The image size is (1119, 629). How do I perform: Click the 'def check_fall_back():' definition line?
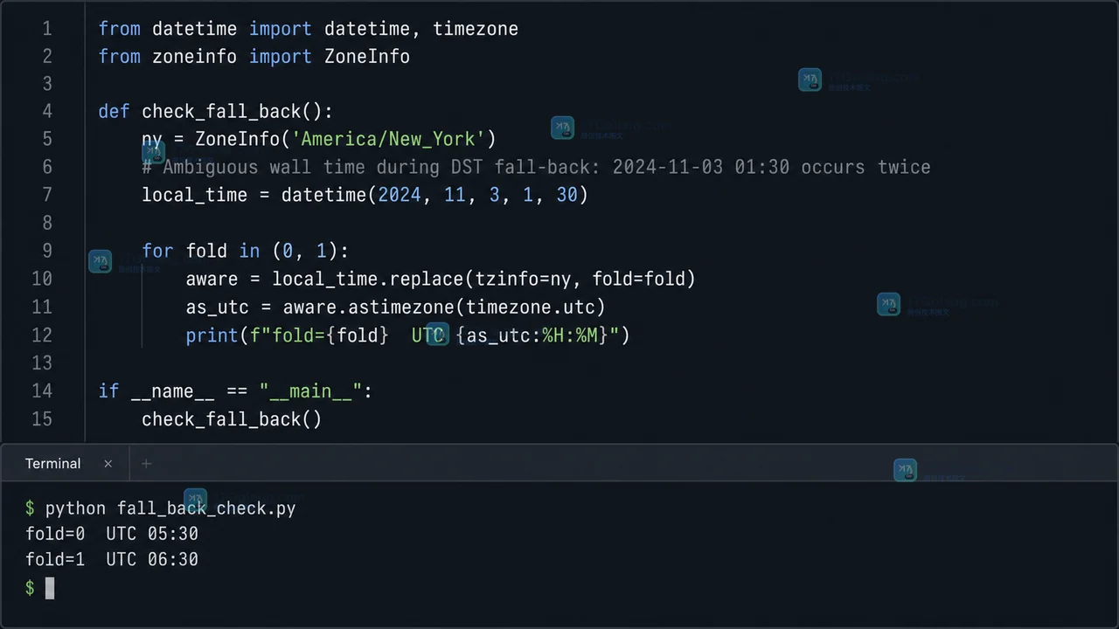click(x=215, y=112)
